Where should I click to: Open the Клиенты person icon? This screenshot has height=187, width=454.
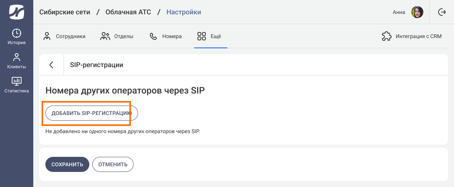coord(17,57)
